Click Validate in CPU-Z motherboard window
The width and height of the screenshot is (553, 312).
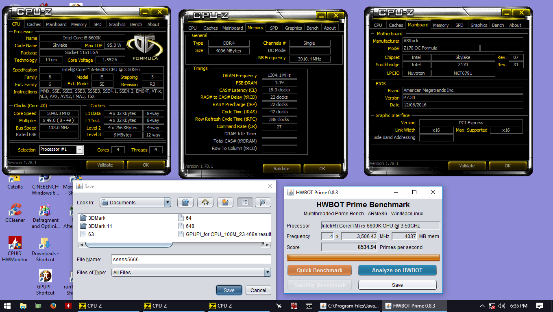(x=467, y=166)
